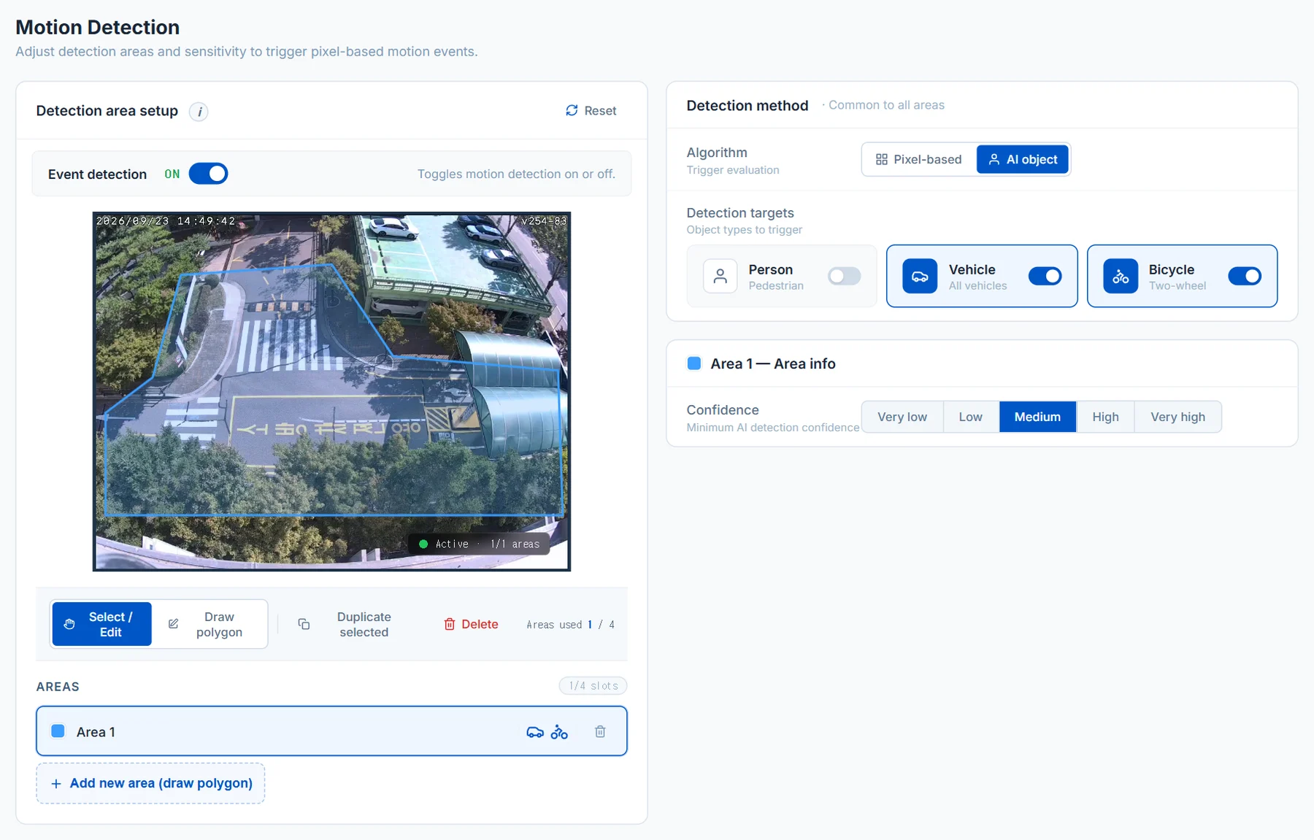Switch to Draw polygon mode
Image resolution: width=1314 pixels, height=840 pixels.
210,624
